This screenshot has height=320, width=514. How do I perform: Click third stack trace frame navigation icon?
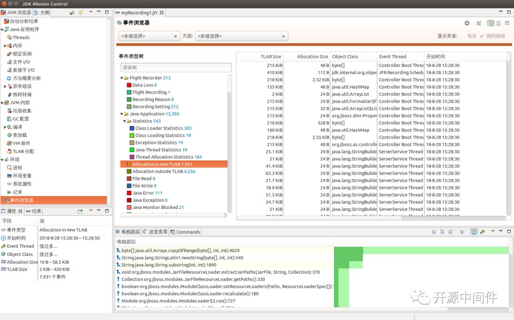tap(450, 232)
